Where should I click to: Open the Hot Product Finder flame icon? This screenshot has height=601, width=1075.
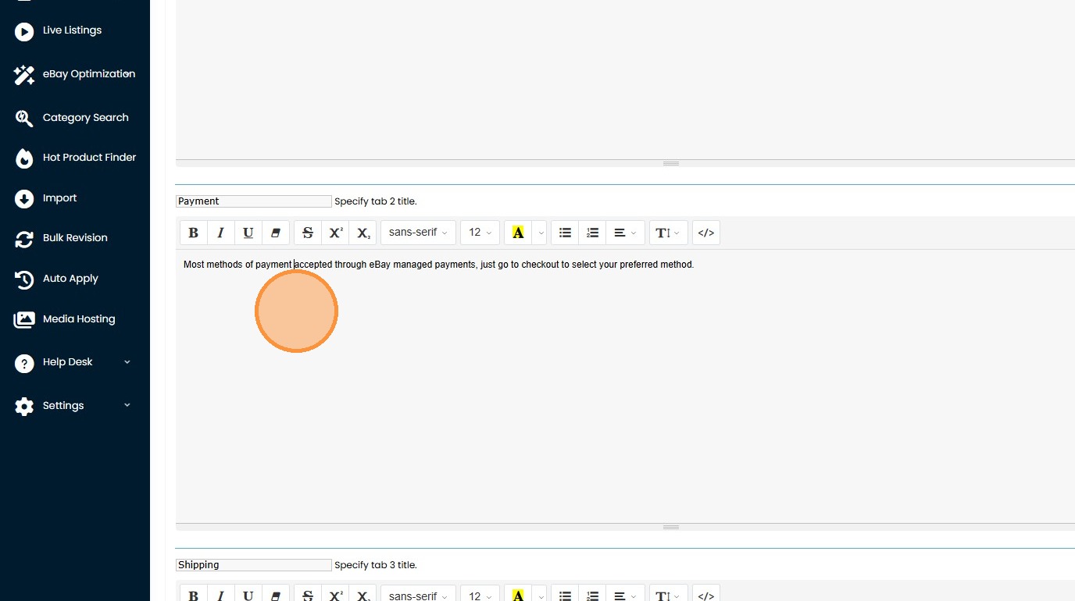pyautogui.click(x=24, y=158)
